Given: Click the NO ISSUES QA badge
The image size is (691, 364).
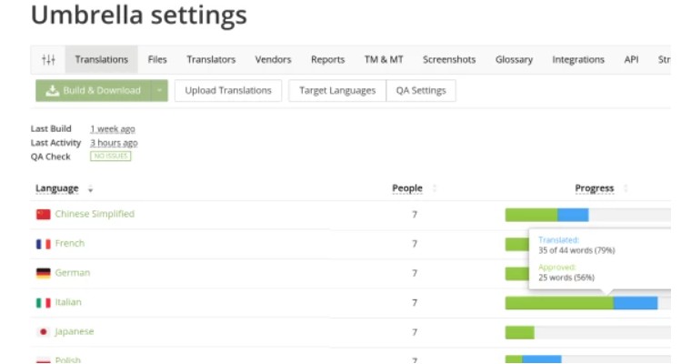Looking at the screenshot, I should [110, 157].
